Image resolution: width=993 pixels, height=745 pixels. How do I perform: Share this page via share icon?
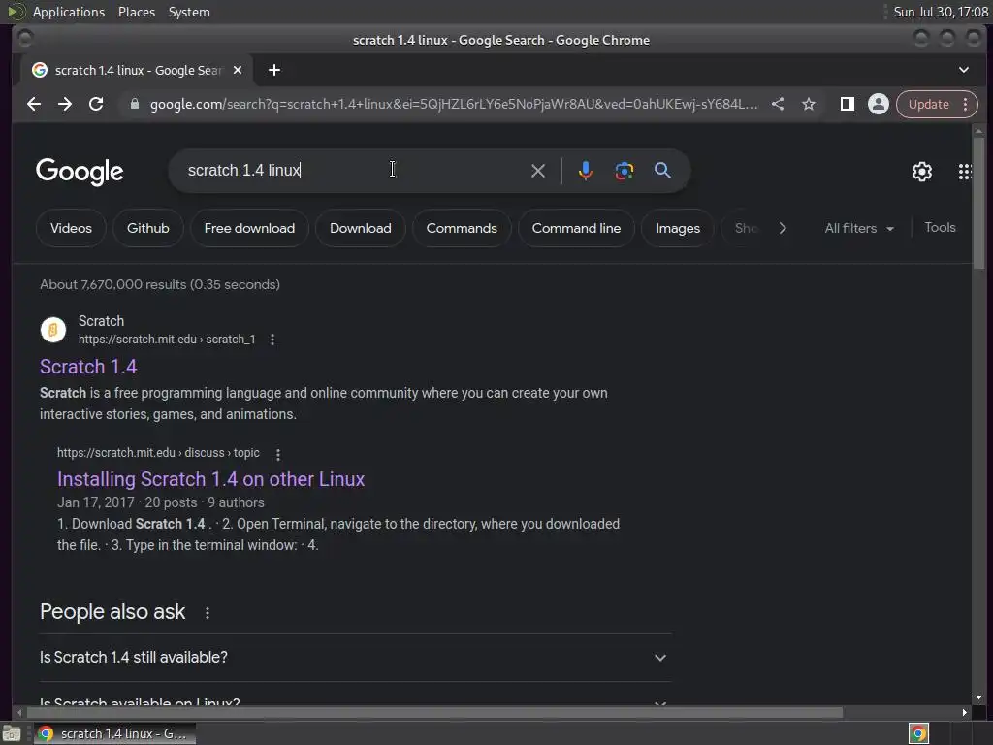point(778,104)
